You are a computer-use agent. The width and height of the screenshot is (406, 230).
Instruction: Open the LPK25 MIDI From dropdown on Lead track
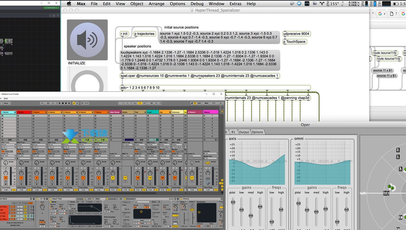point(152,145)
